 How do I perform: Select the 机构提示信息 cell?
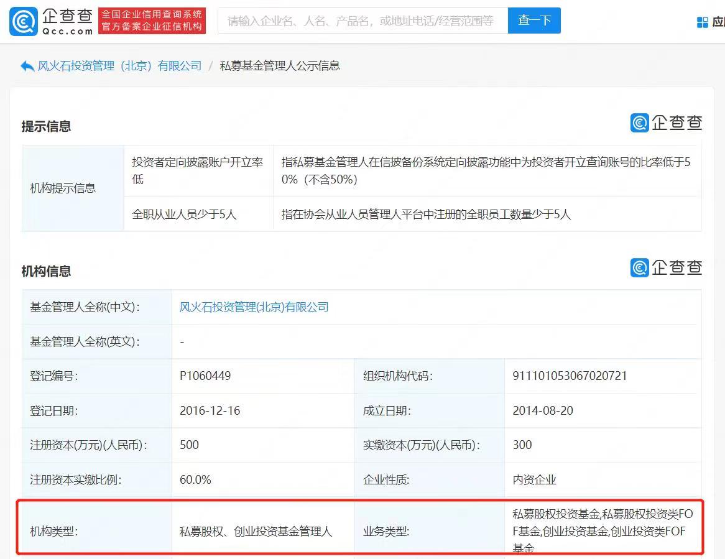pos(73,188)
